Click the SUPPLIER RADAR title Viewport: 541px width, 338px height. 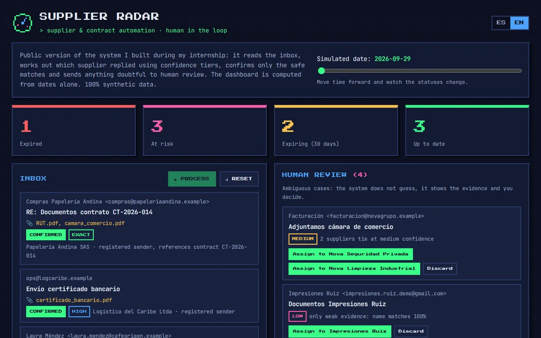99,17
